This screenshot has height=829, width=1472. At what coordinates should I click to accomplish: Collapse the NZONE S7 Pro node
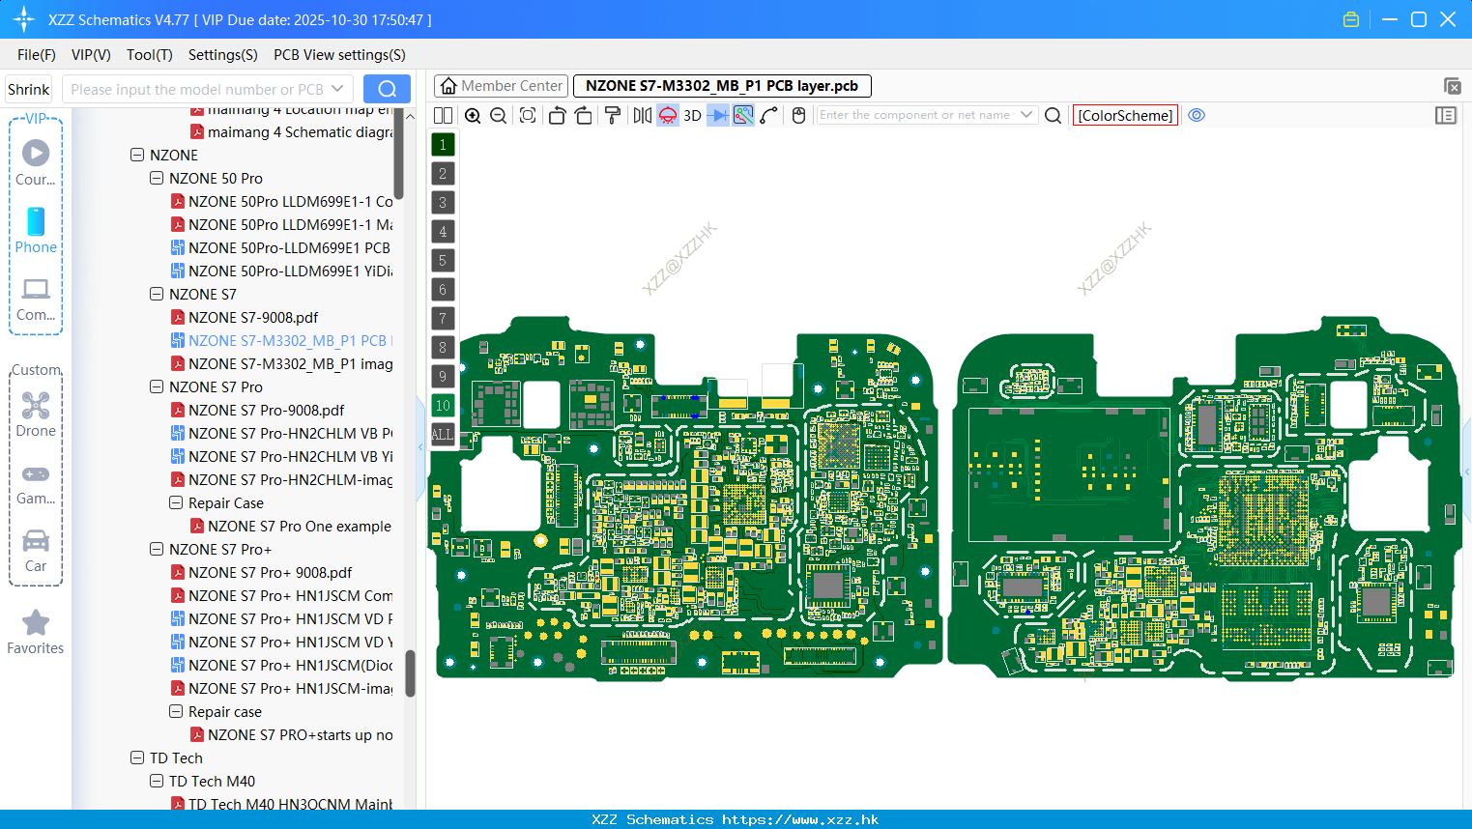(157, 386)
